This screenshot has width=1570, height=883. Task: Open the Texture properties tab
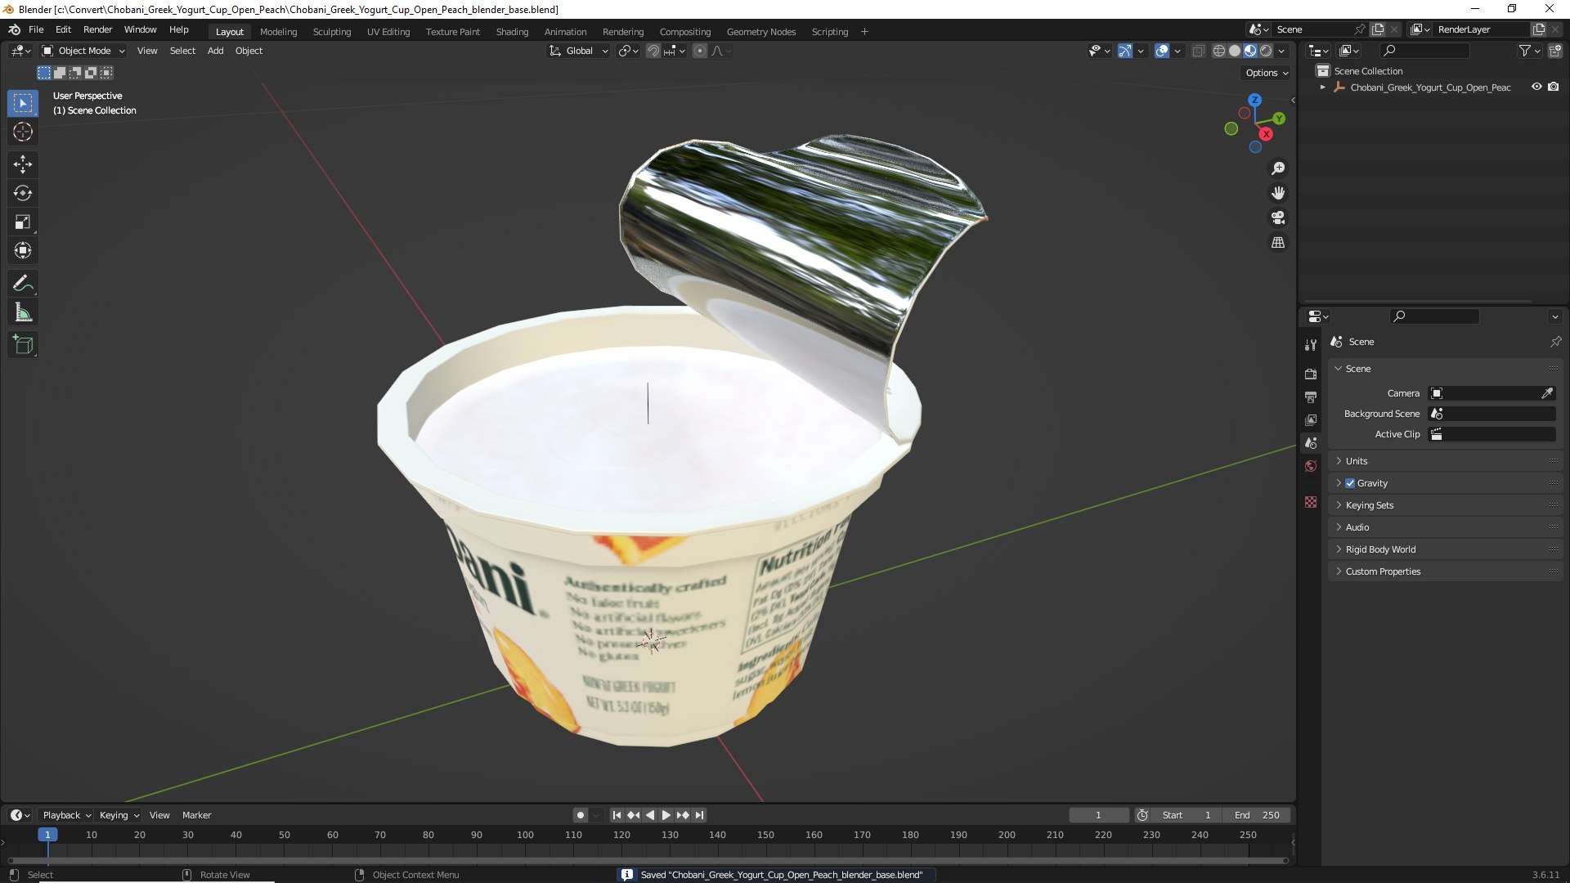(1311, 502)
